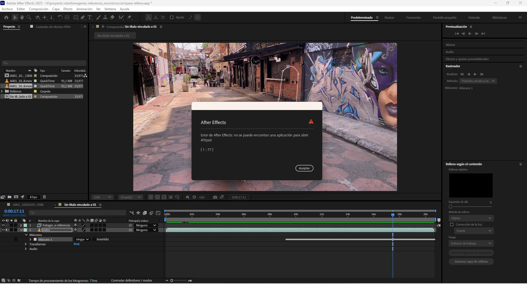The width and height of the screenshot is (527, 284).
Task: Toggle mask and shape path visibility icon
Action: [164, 197]
